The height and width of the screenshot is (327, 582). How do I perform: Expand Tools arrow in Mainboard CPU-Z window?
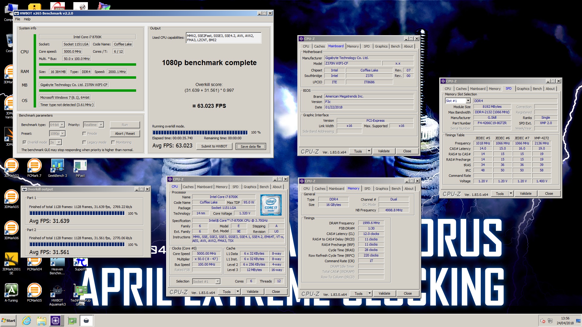369,151
